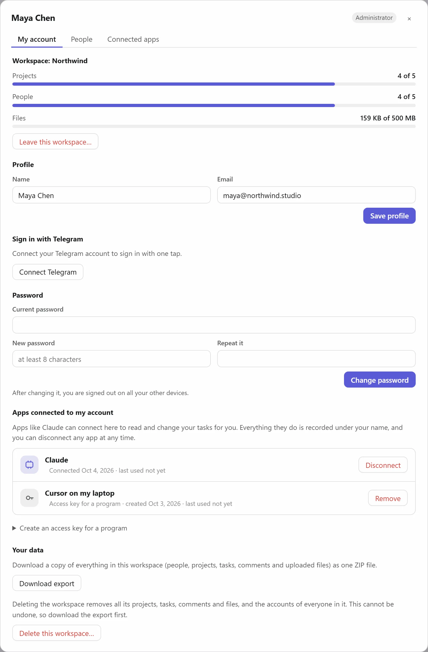The height and width of the screenshot is (652, 428).
Task: Focus the Email input field
Action: 316,195
